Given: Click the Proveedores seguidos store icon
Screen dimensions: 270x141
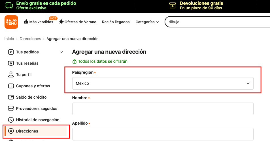Looking at the screenshot, I should [11, 109].
